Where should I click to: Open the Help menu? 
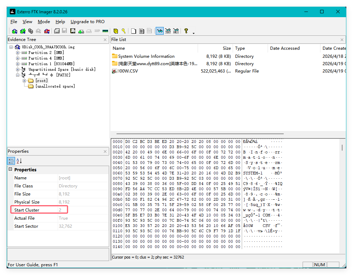pyautogui.click(x=60, y=22)
